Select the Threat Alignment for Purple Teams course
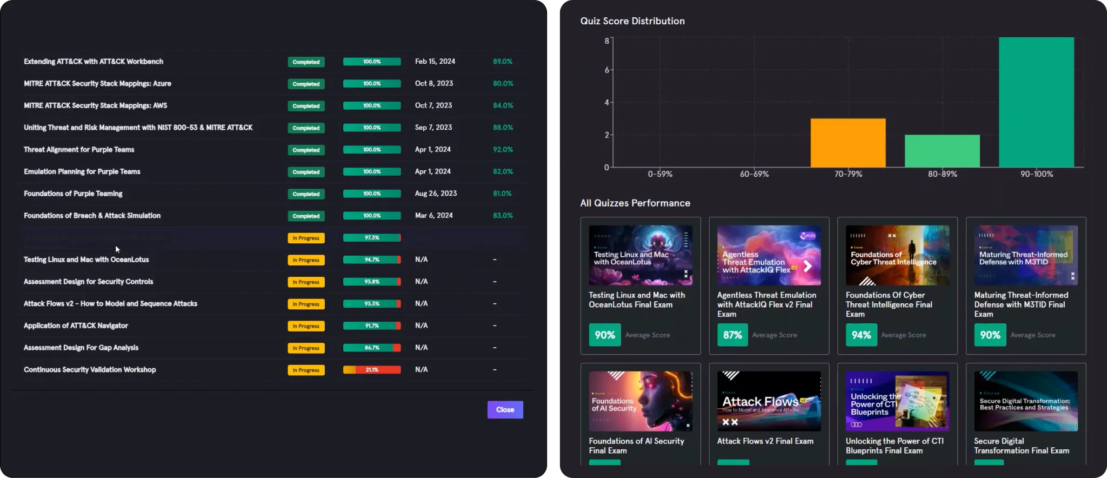 79,150
